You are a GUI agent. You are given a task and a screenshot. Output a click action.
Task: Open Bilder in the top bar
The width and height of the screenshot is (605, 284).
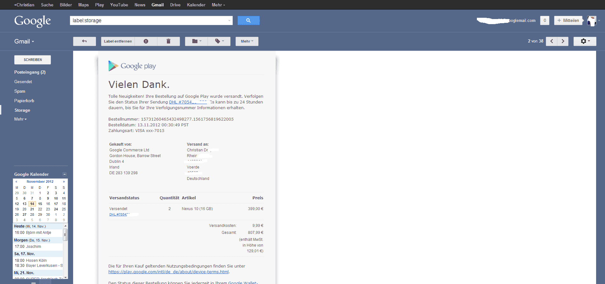66,5
